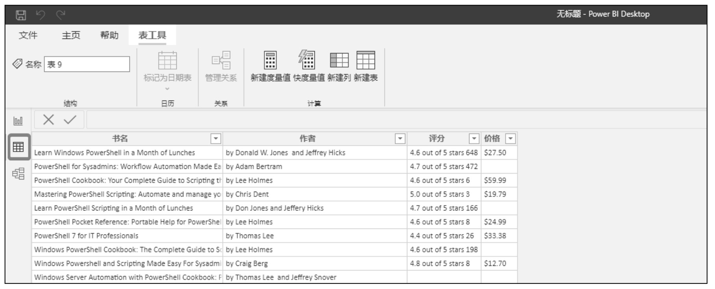The width and height of the screenshot is (715, 289).
Task: Click cell 'Windows Server Automation with PowerShell Cookbook'
Action: pyautogui.click(x=127, y=277)
